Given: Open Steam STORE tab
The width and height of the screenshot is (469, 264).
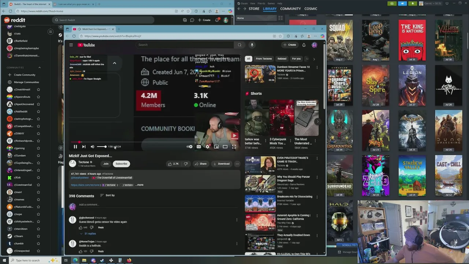Looking at the screenshot, I should 254,8.
